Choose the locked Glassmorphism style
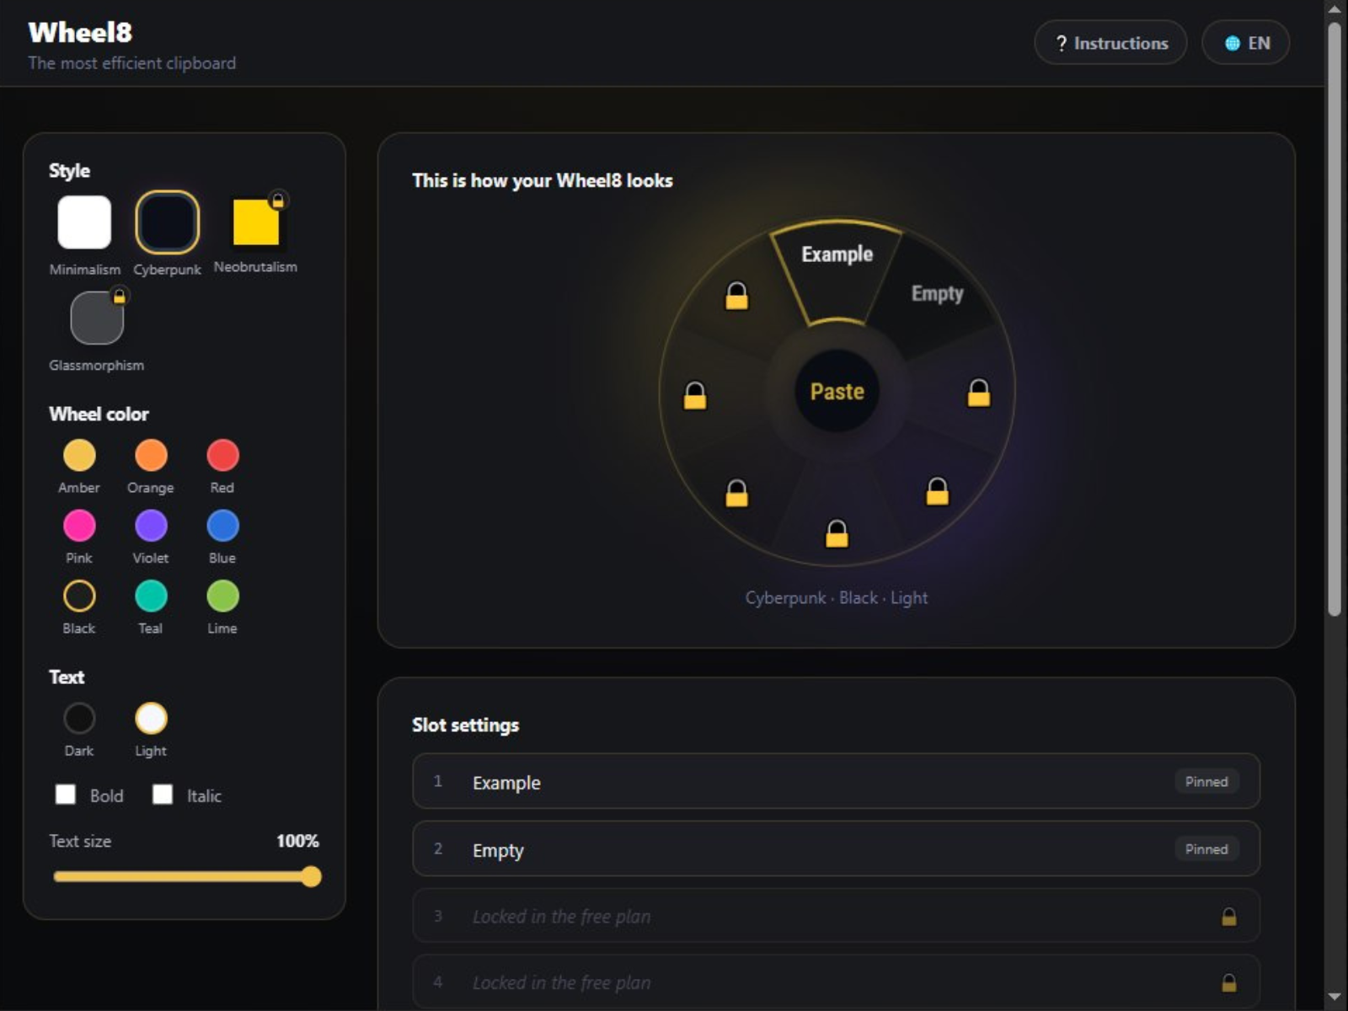Viewport: 1348px width, 1011px height. [x=97, y=318]
